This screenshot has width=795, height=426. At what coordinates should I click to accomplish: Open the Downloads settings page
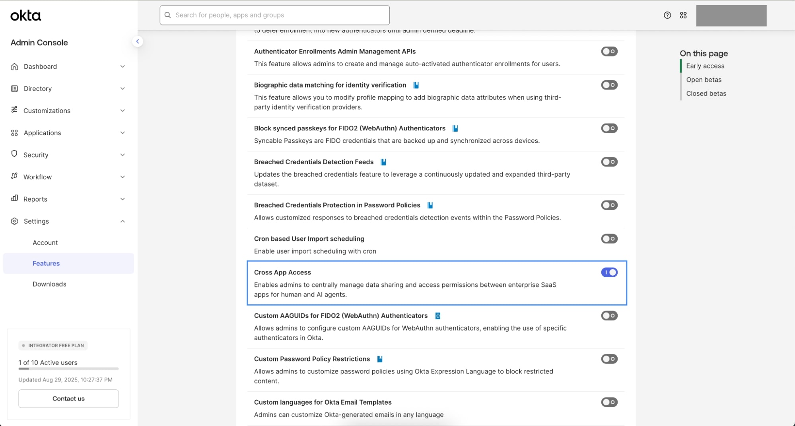tap(49, 284)
